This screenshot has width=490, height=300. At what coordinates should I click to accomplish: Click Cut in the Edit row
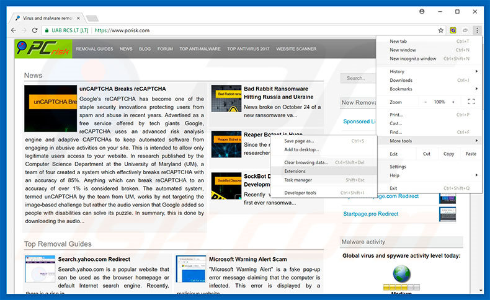(427, 154)
